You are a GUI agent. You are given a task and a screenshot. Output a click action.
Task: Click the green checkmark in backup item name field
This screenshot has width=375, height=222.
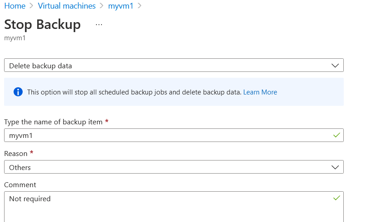click(x=337, y=135)
